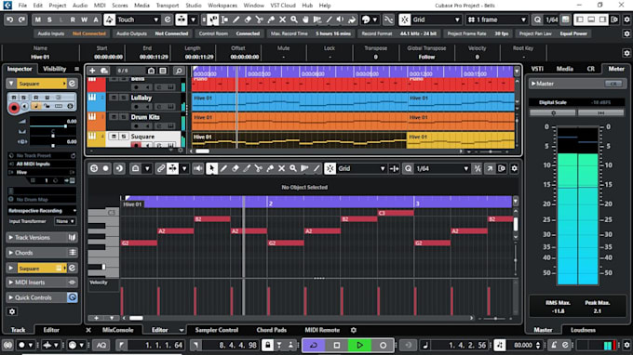Toggle AQ auto quantize in transport
The height and width of the screenshot is (355, 633).
coord(101,346)
